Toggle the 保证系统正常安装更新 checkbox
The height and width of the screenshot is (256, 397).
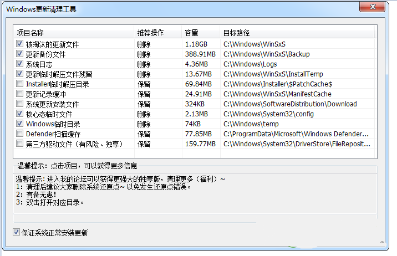click(16, 232)
